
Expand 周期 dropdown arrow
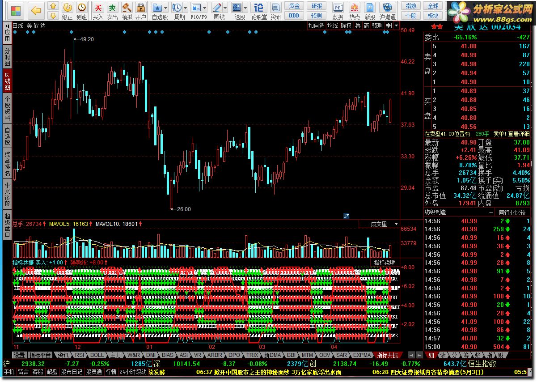pyautogui.click(x=185, y=8)
